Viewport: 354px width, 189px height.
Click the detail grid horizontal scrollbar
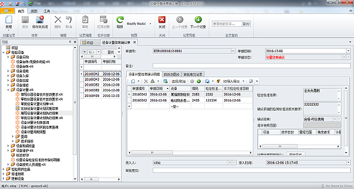(x=152, y=153)
